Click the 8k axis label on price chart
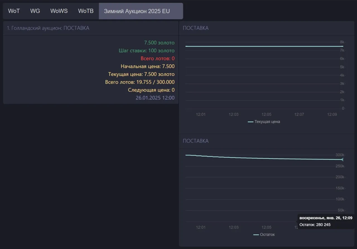This screenshot has width=357, height=249. (342, 42)
